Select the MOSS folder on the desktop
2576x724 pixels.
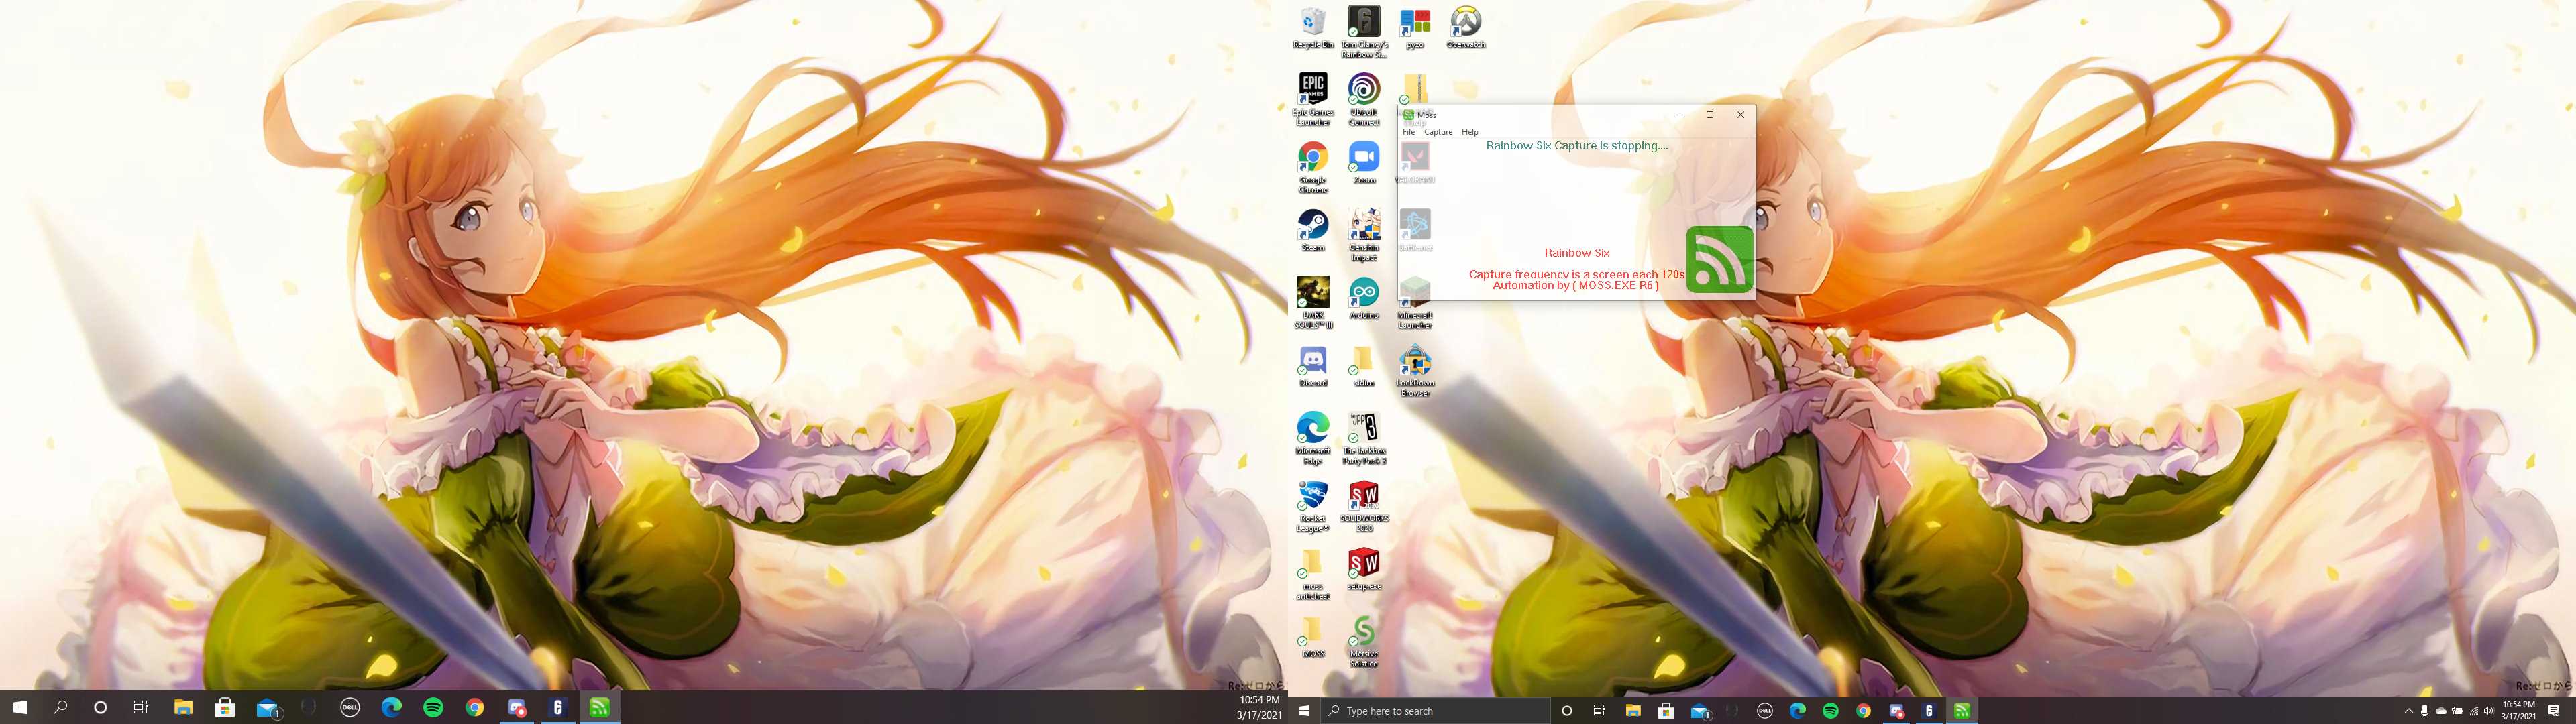[1313, 637]
